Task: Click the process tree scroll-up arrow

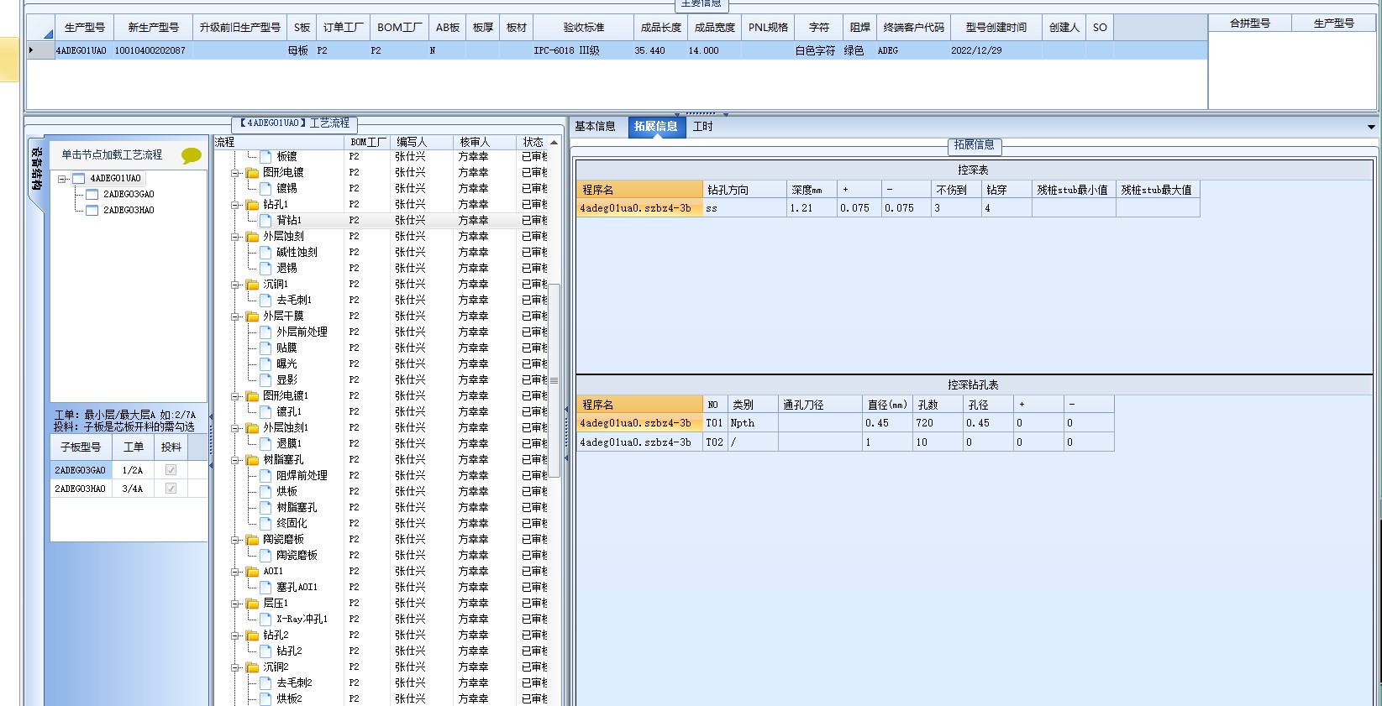Action: 554,143
